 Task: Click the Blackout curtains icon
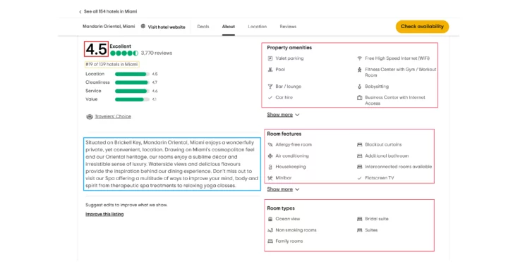[360, 144]
